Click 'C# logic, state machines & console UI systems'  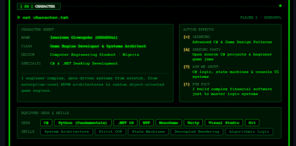[x=235, y=74]
